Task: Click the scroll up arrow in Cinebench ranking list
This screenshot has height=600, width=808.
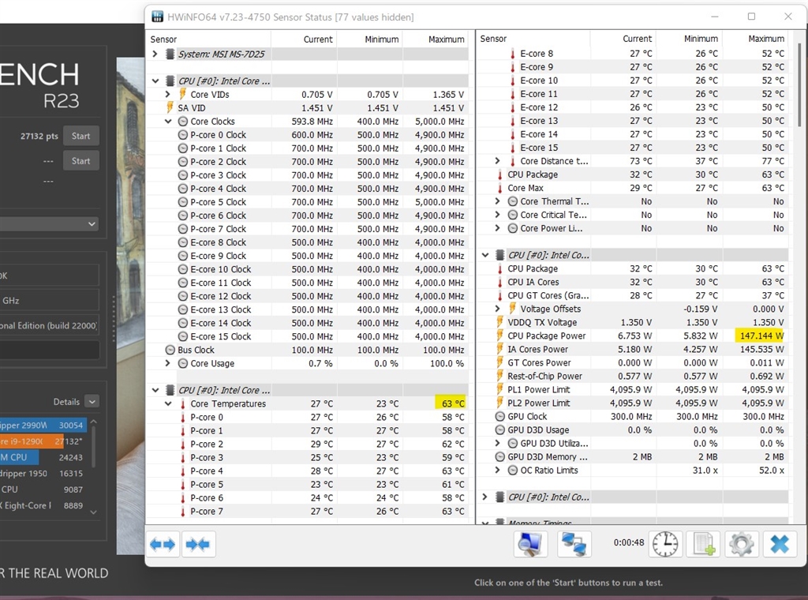Action: pyautogui.click(x=93, y=422)
